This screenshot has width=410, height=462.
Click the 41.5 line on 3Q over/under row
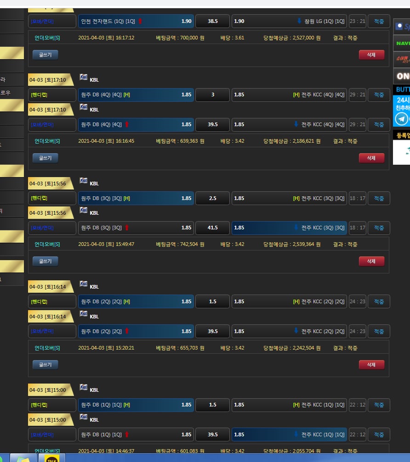coord(212,228)
